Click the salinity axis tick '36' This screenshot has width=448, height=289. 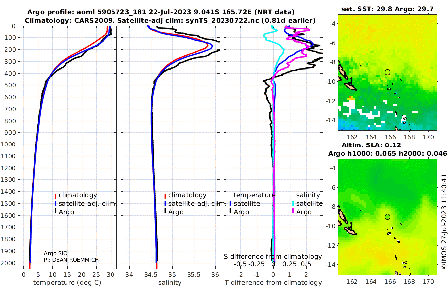click(x=215, y=275)
